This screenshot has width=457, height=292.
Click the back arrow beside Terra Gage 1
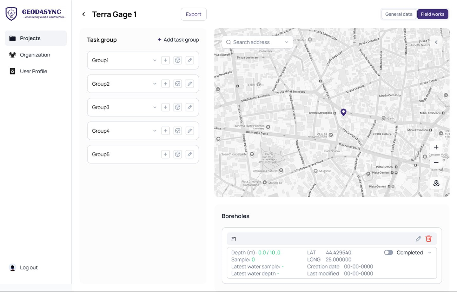tap(83, 14)
